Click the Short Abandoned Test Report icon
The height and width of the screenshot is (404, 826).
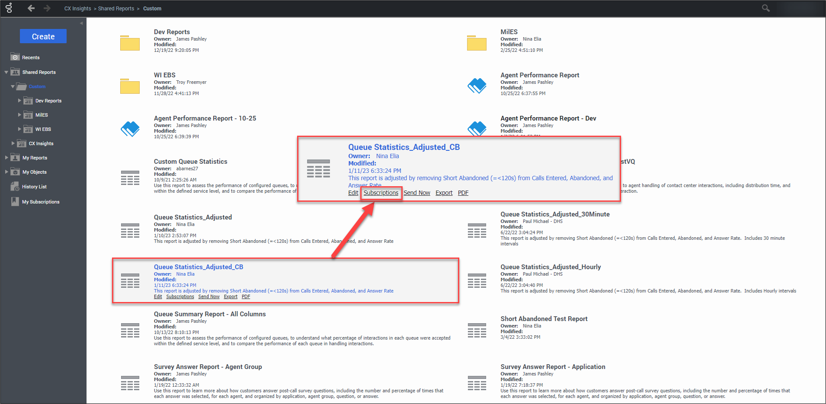tap(477, 330)
